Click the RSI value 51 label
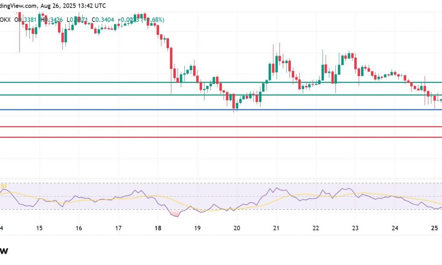 (3, 187)
